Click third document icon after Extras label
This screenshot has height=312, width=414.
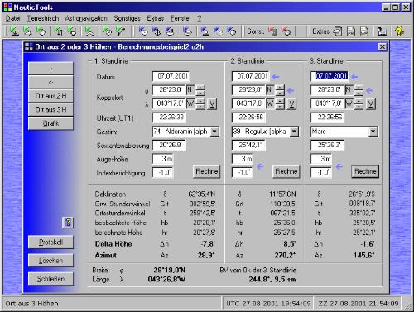click(364, 31)
